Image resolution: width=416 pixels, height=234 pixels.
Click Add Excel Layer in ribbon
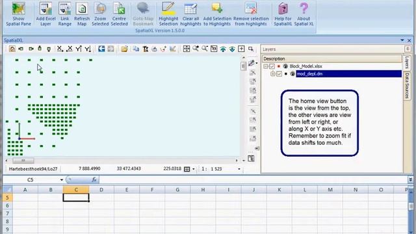click(45, 14)
